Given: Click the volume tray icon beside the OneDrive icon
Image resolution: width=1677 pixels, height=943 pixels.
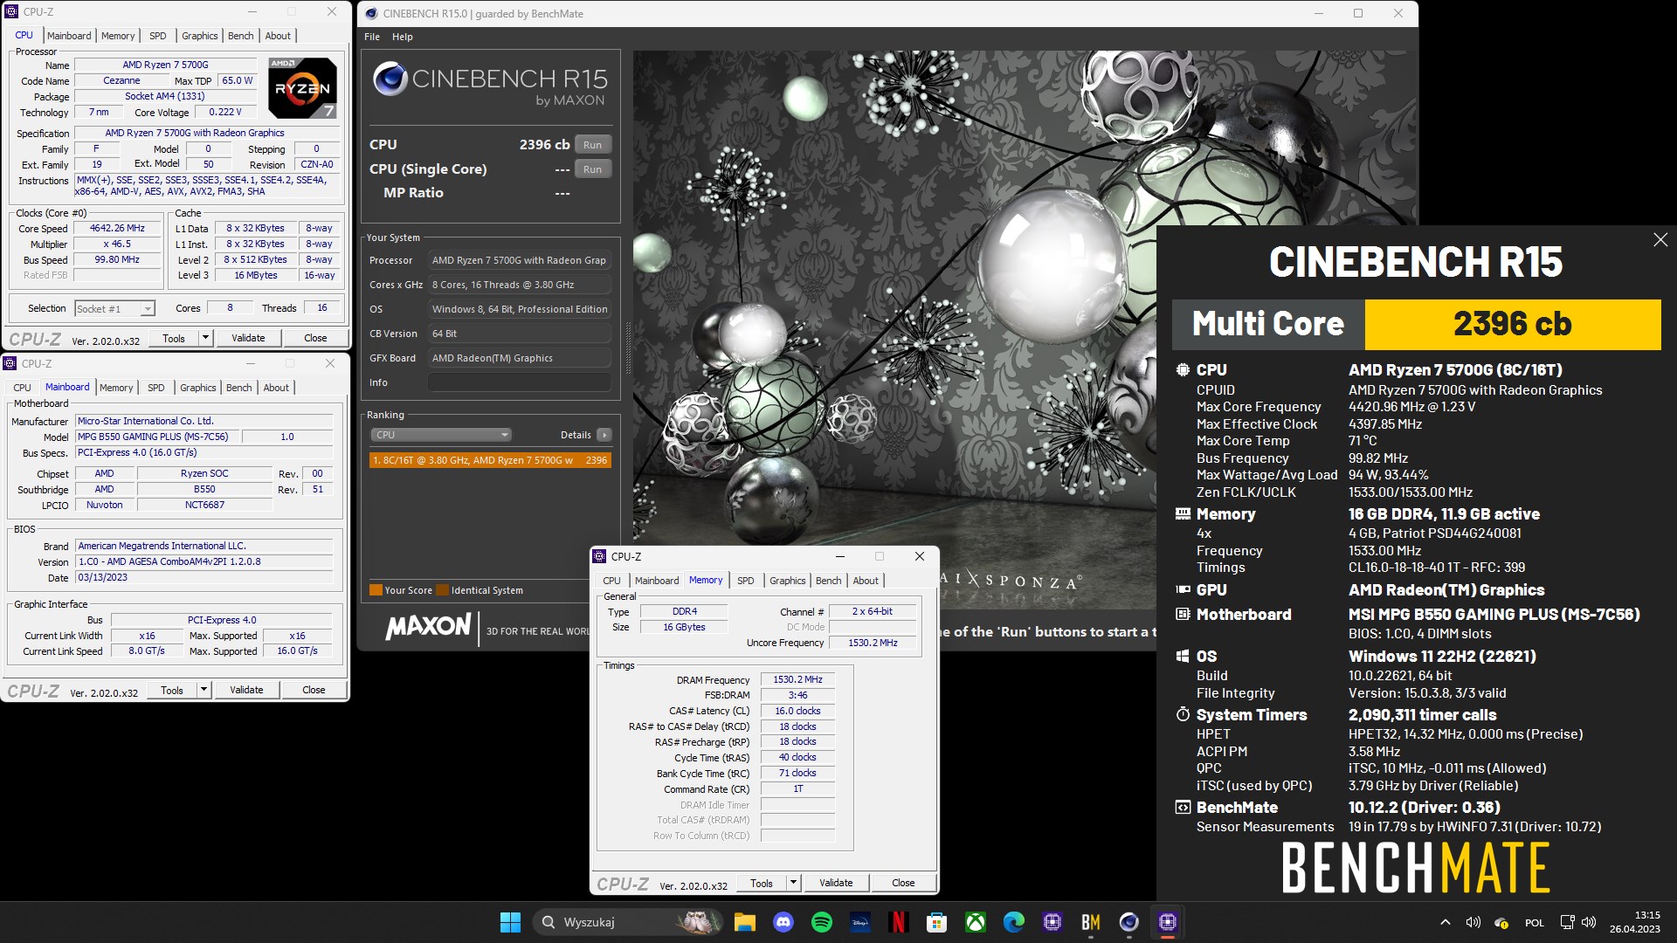Looking at the screenshot, I should 1473,922.
